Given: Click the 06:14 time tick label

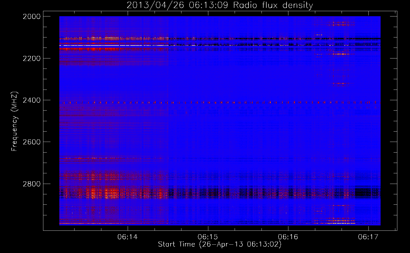Looking at the screenshot, I should point(128,237).
